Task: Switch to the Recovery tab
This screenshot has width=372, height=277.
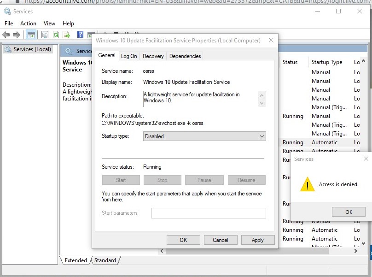Action: coord(153,56)
